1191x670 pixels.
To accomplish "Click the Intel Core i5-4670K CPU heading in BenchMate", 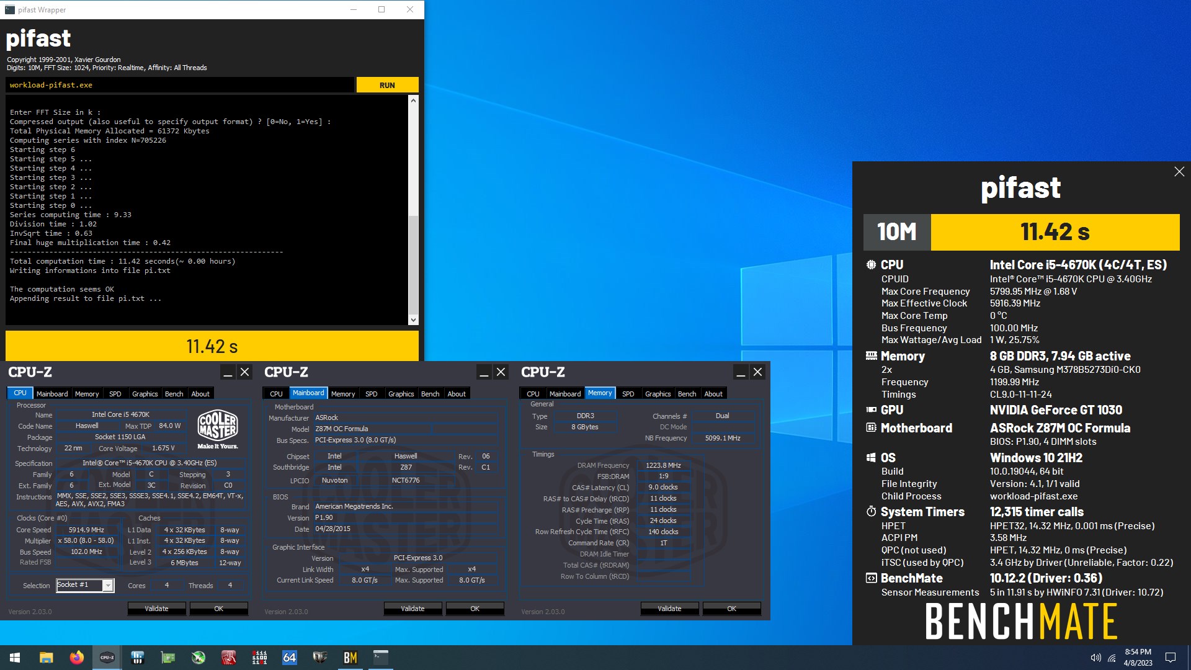I will coord(1078,265).
